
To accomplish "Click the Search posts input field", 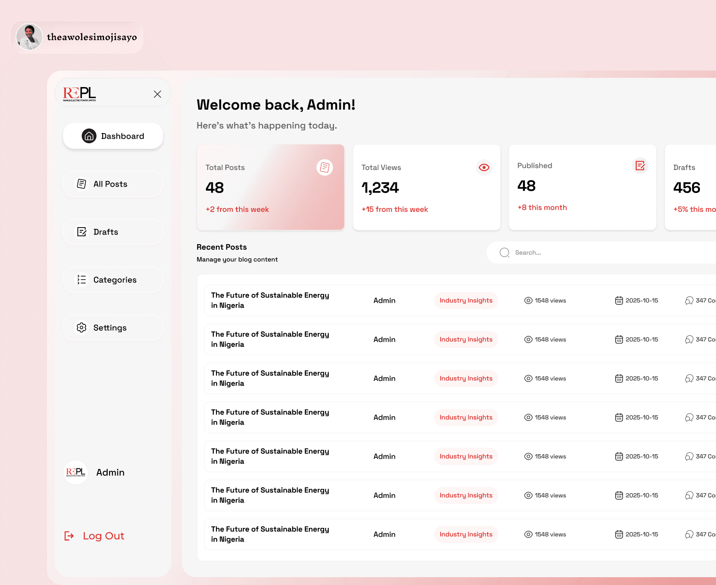I will click(601, 252).
